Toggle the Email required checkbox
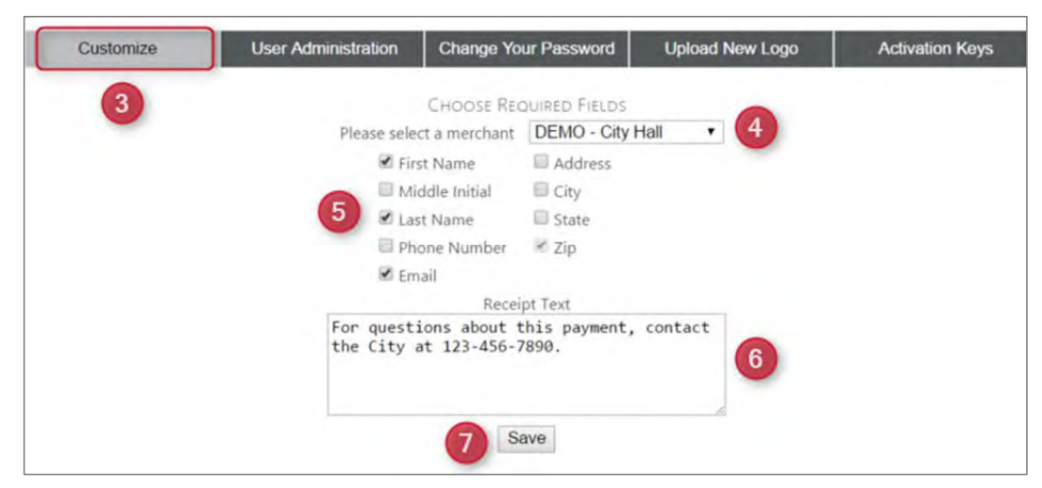Viewport: 1042px width, 488px height. point(386,275)
